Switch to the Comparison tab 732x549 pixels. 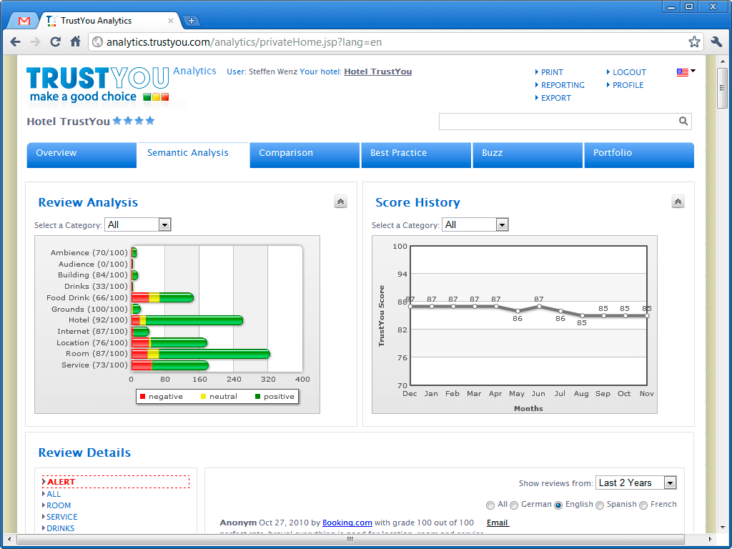coord(304,154)
